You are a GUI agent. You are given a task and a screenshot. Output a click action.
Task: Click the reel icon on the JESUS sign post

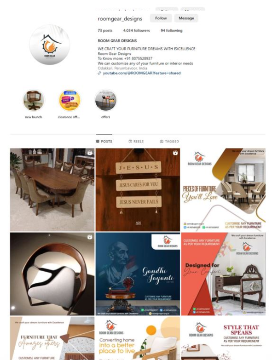tap(175, 153)
